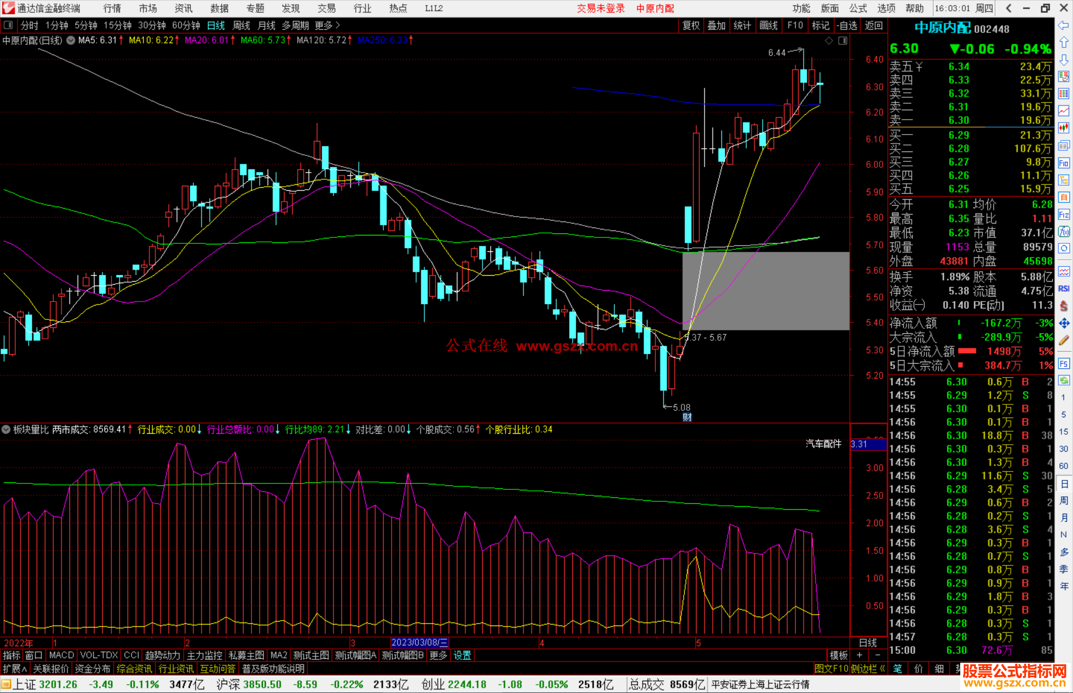Click the 复权 button in chart toolbar
Viewport: 1073px width, 693px height.
tap(690, 25)
